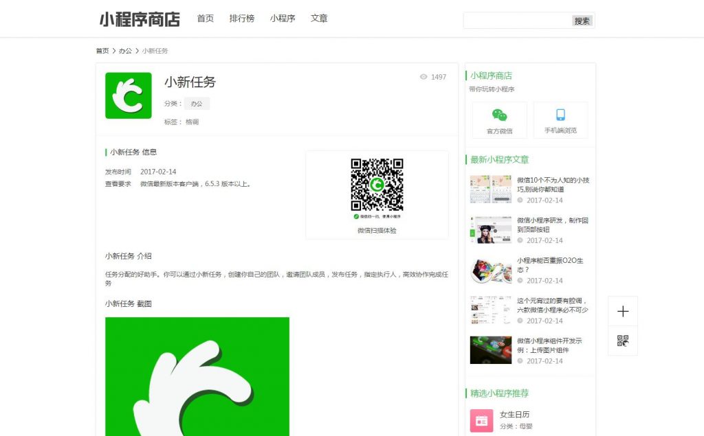Click the 小新任务 介绍 heading

coord(129,256)
